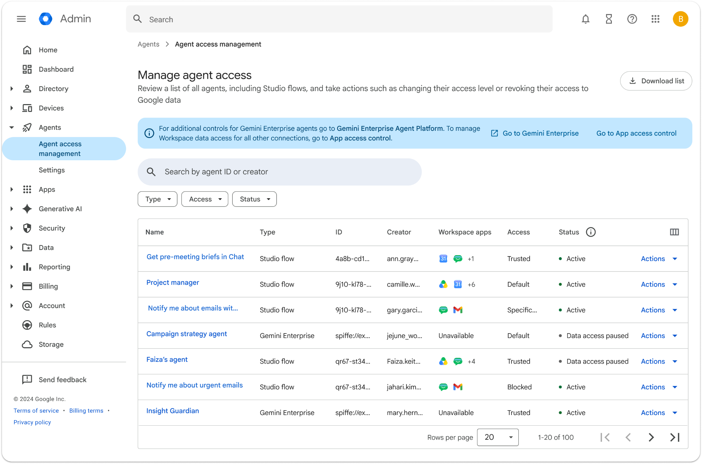The width and height of the screenshot is (702, 464).
Task: Open Actions menu for Campaign strategy agent
Action: (x=659, y=336)
